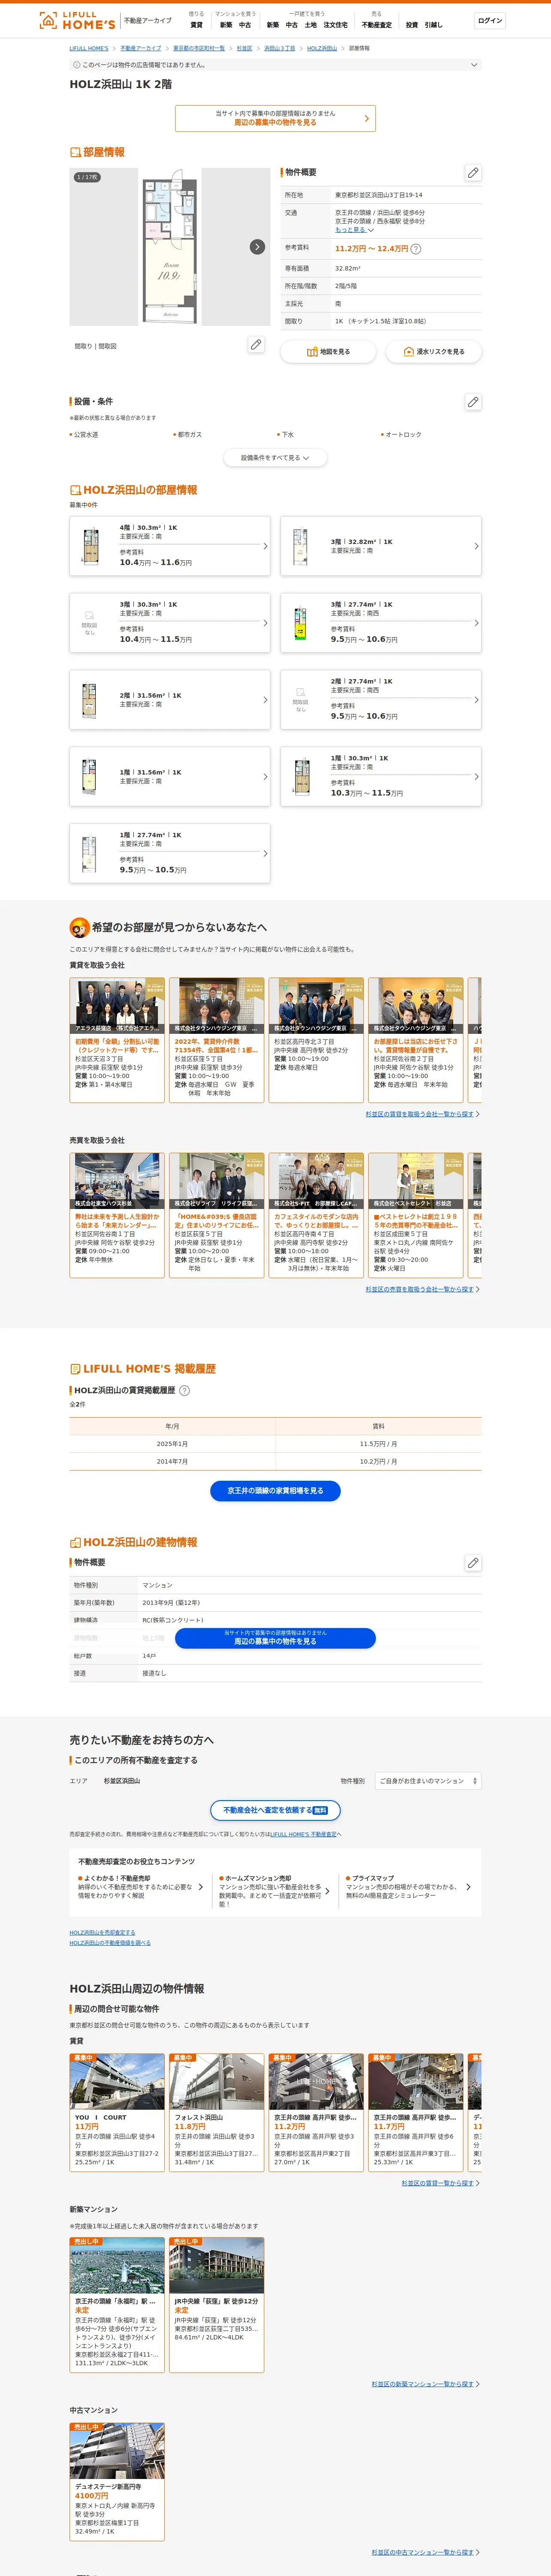
Task: Click LIFULL HOME'S 不動産査定 text link
Action: [x=303, y=1834]
